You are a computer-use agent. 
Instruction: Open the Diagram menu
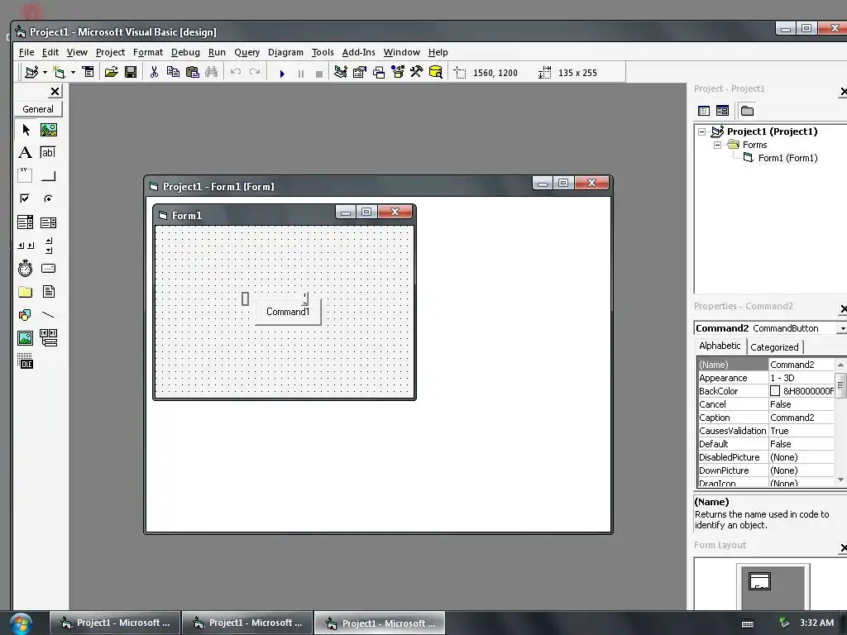pos(285,52)
